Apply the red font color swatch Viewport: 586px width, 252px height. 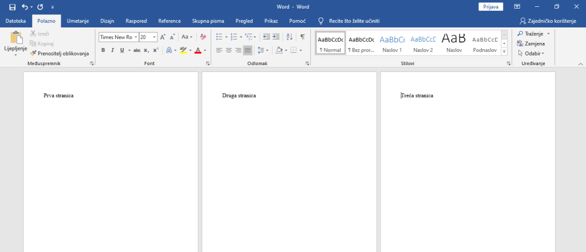(197, 50)
